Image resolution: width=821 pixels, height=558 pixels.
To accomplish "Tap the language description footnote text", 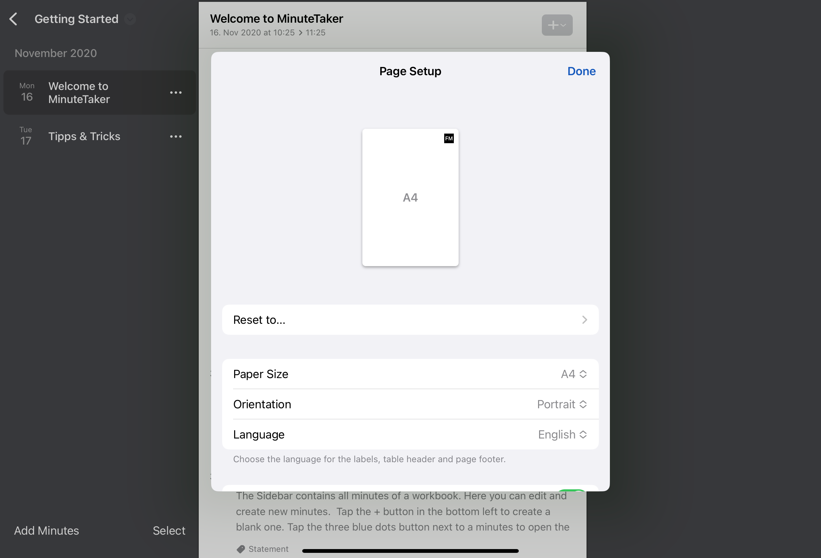I will coord(369,459).
